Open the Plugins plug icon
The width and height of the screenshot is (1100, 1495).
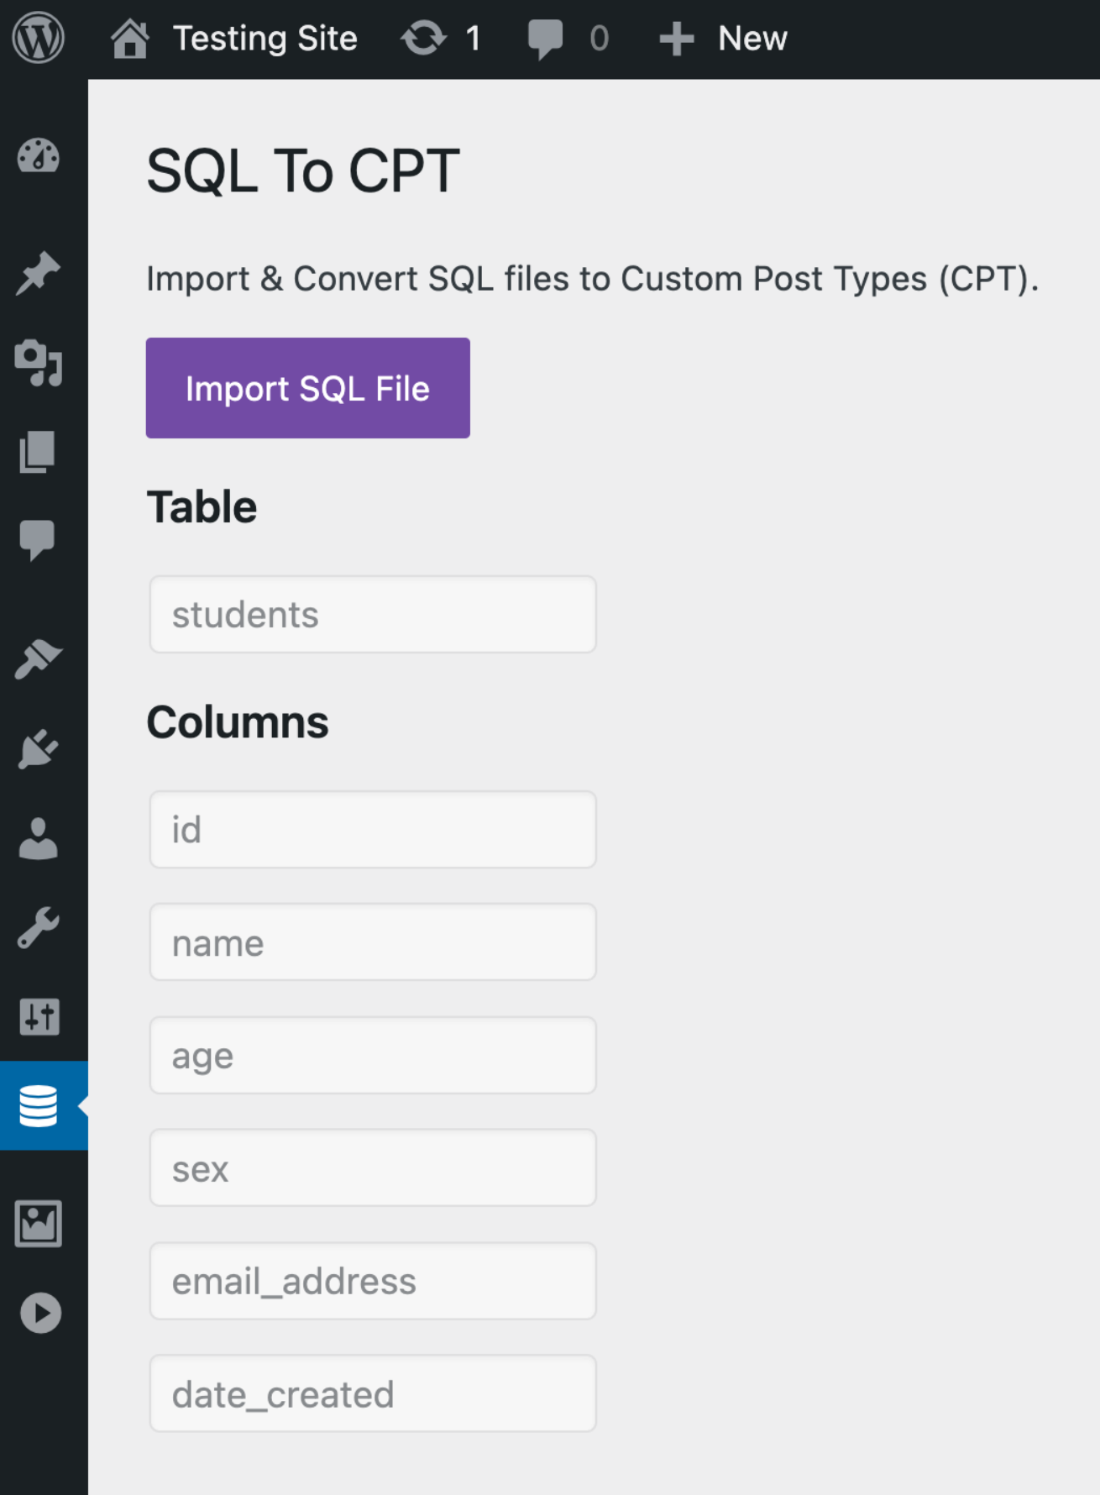[39, 749]
